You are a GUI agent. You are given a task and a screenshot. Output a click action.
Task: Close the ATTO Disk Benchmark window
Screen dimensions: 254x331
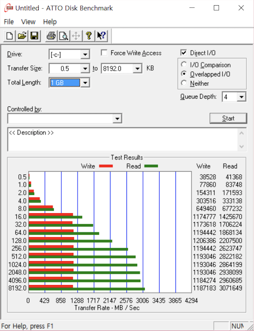(241, 8)
